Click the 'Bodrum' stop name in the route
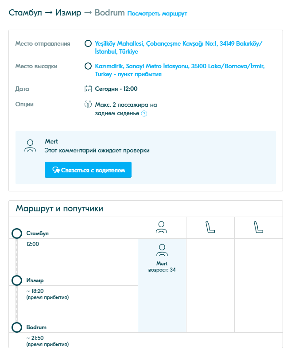This screenshot has height=350, width=287. pos(36,327)
